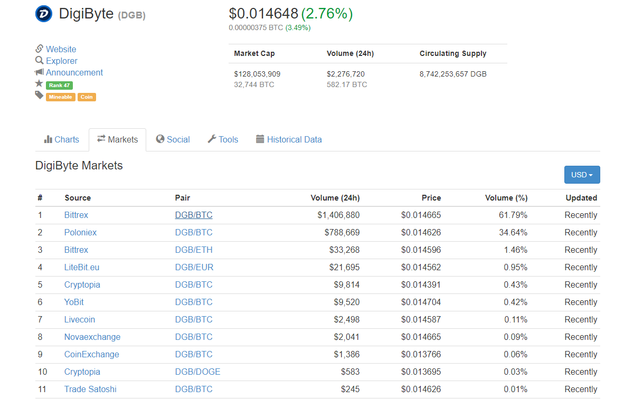Click the globe icon on Social tab
The width and height of the screenshot is (624, 399).
click(160, 139)
